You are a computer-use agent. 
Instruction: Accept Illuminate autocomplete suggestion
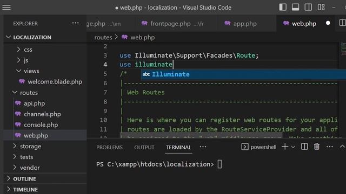pos(243,74)
